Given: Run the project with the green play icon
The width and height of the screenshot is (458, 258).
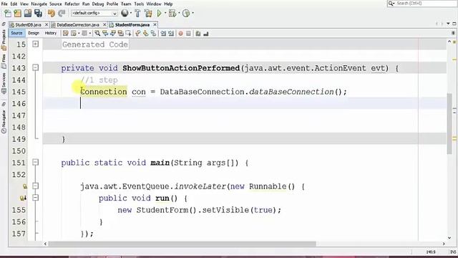Looking at the screenshot, I should [x=159, y=13].
